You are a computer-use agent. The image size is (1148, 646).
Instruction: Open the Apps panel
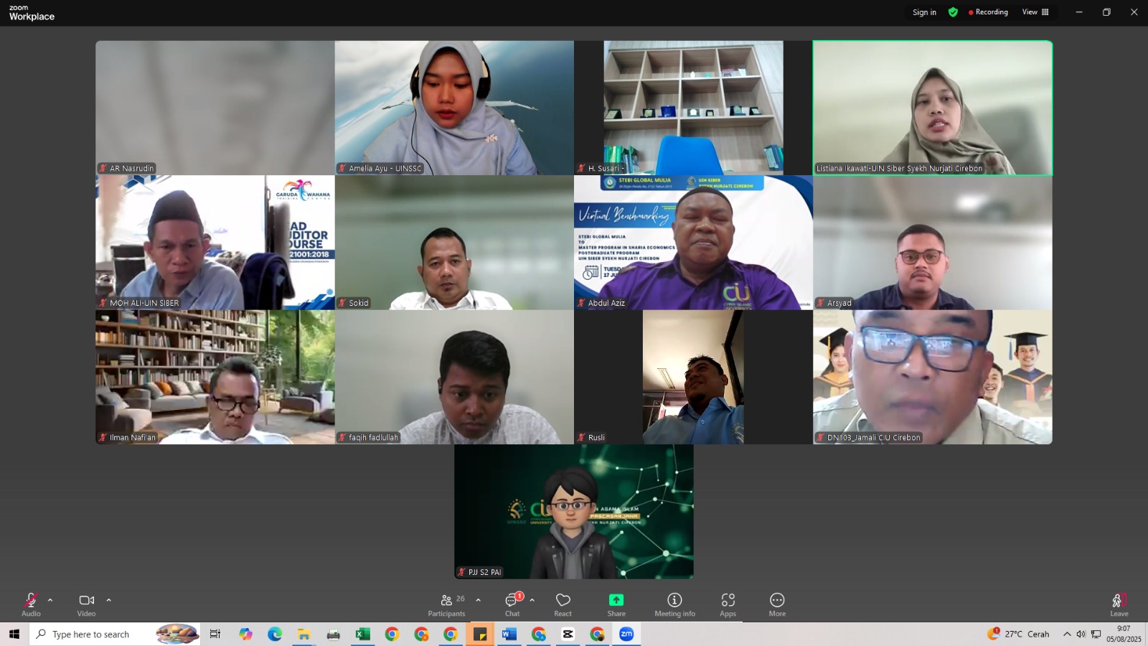point(728,604)
